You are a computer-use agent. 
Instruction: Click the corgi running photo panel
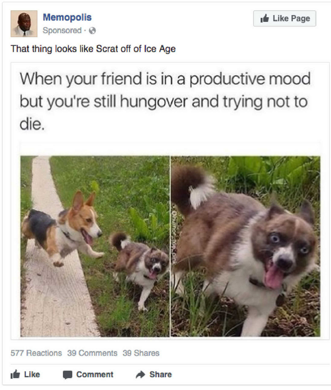95,246
